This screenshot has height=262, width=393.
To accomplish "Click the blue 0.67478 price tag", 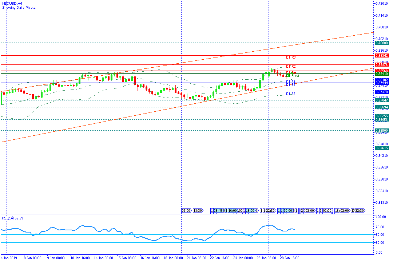I will tap(382, 92).
